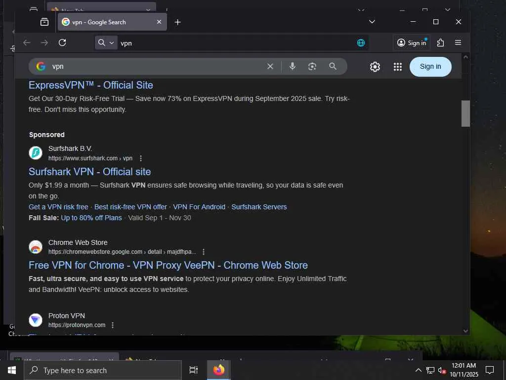Click the 'Sponsored' label above Surfshark
The height and width of the screenshot is (380, 506).
(x=47, y=135)
